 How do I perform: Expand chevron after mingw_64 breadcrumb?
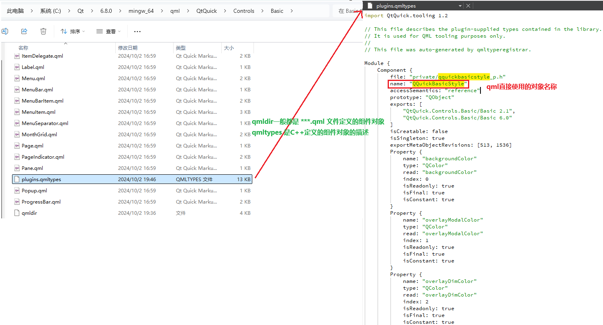[x=162, y=11]
